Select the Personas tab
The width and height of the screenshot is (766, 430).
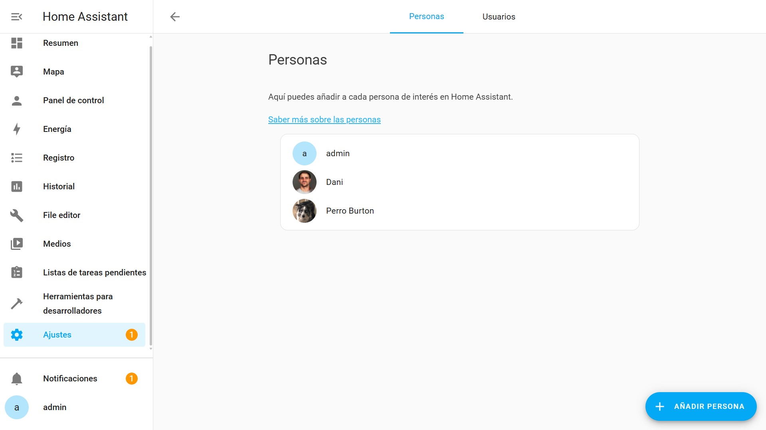click(x=426, y=17)
